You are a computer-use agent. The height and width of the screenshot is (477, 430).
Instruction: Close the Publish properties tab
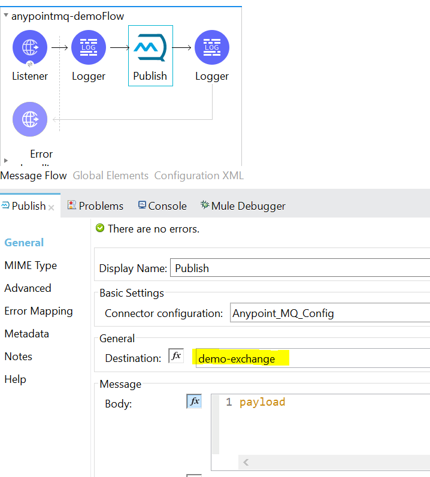(52, 207)
